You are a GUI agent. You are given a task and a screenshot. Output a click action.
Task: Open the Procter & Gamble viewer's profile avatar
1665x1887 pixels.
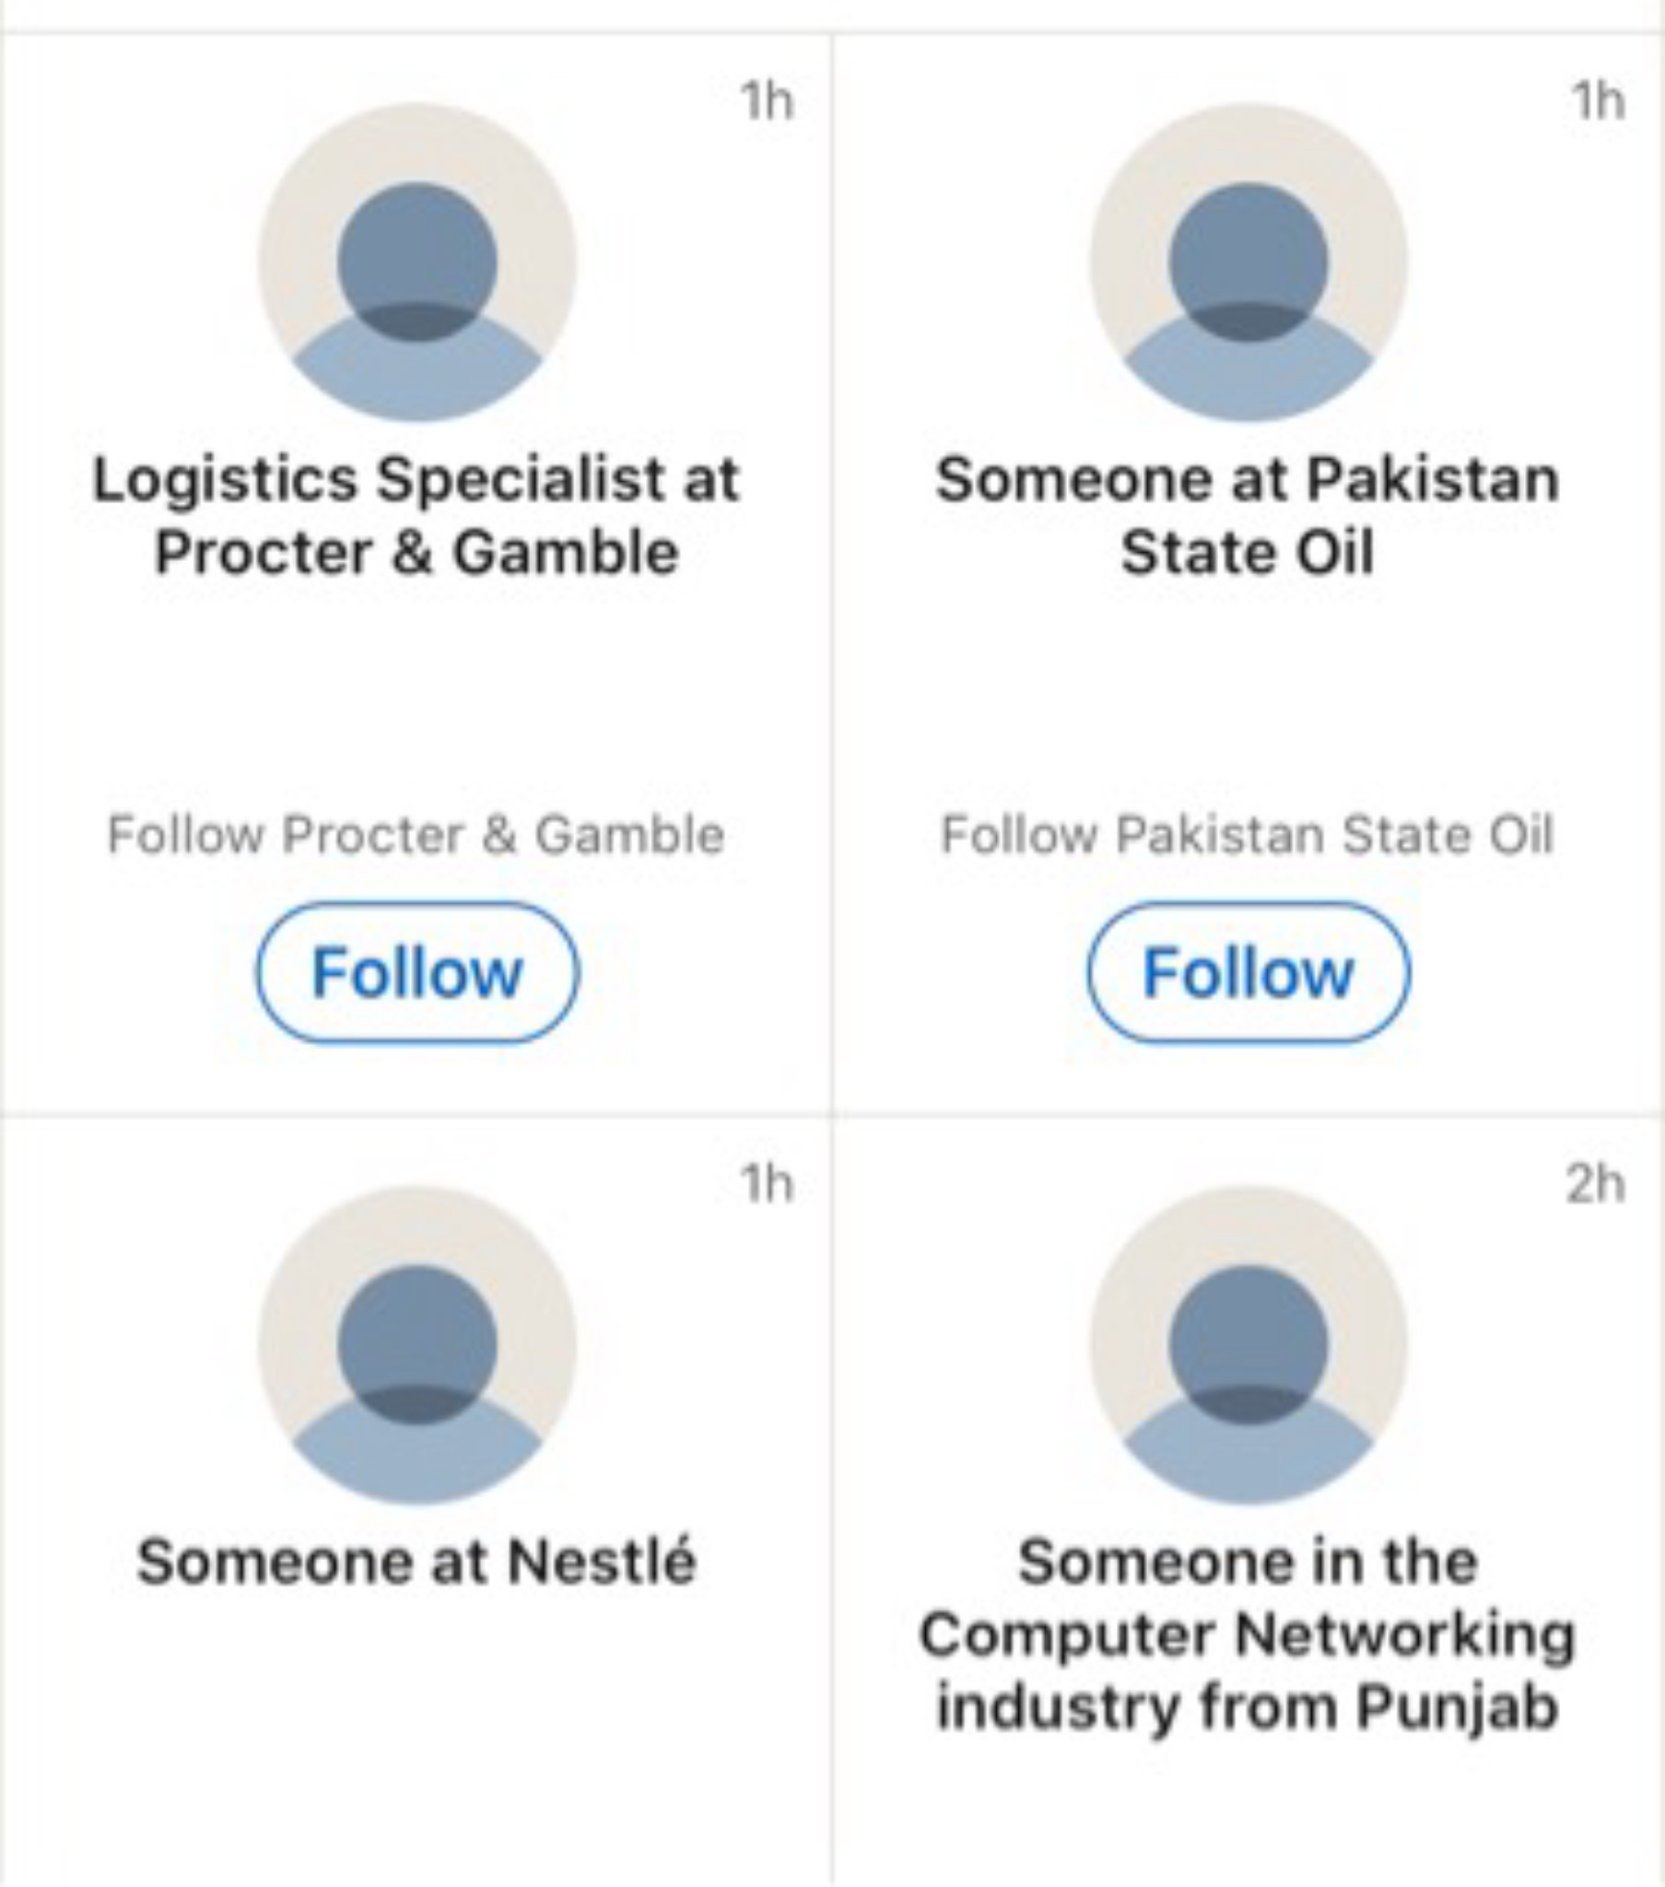click(417, 263)
